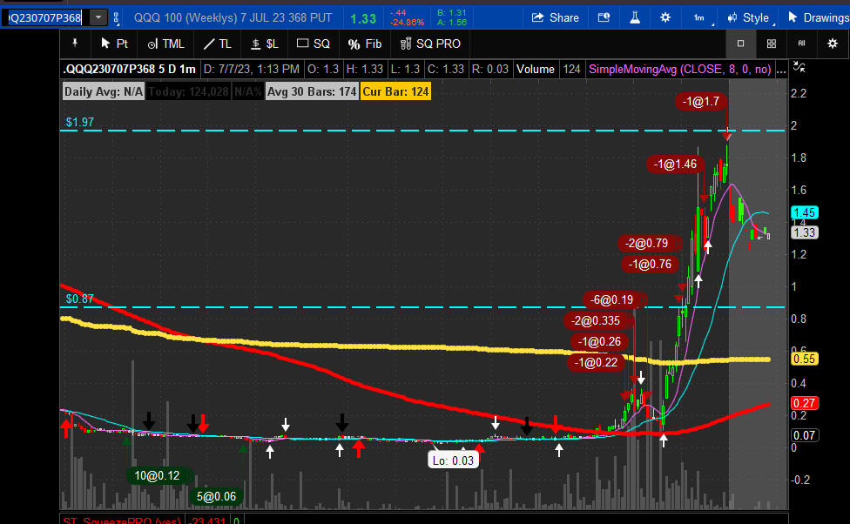
Task: Click SimpleMovingAvg (CLOSE, 8, 0, no) study label
Action: pos(680,70)
